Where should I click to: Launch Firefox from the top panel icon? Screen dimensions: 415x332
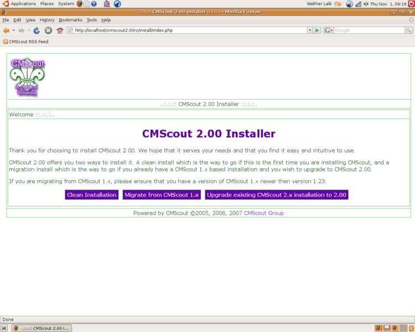(79, 4)
